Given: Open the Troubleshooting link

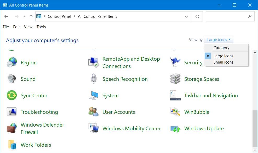Looking at the screenshot, I should 39,112.
